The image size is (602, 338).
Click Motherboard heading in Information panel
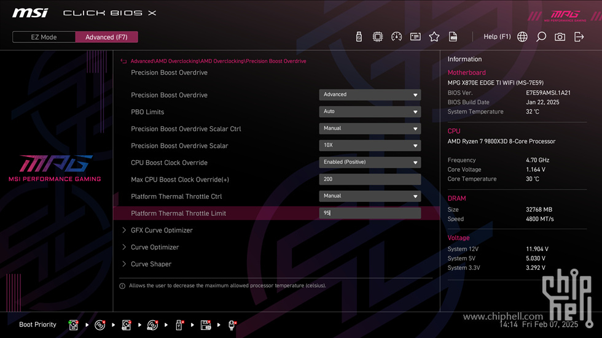[x=466, y=72]
